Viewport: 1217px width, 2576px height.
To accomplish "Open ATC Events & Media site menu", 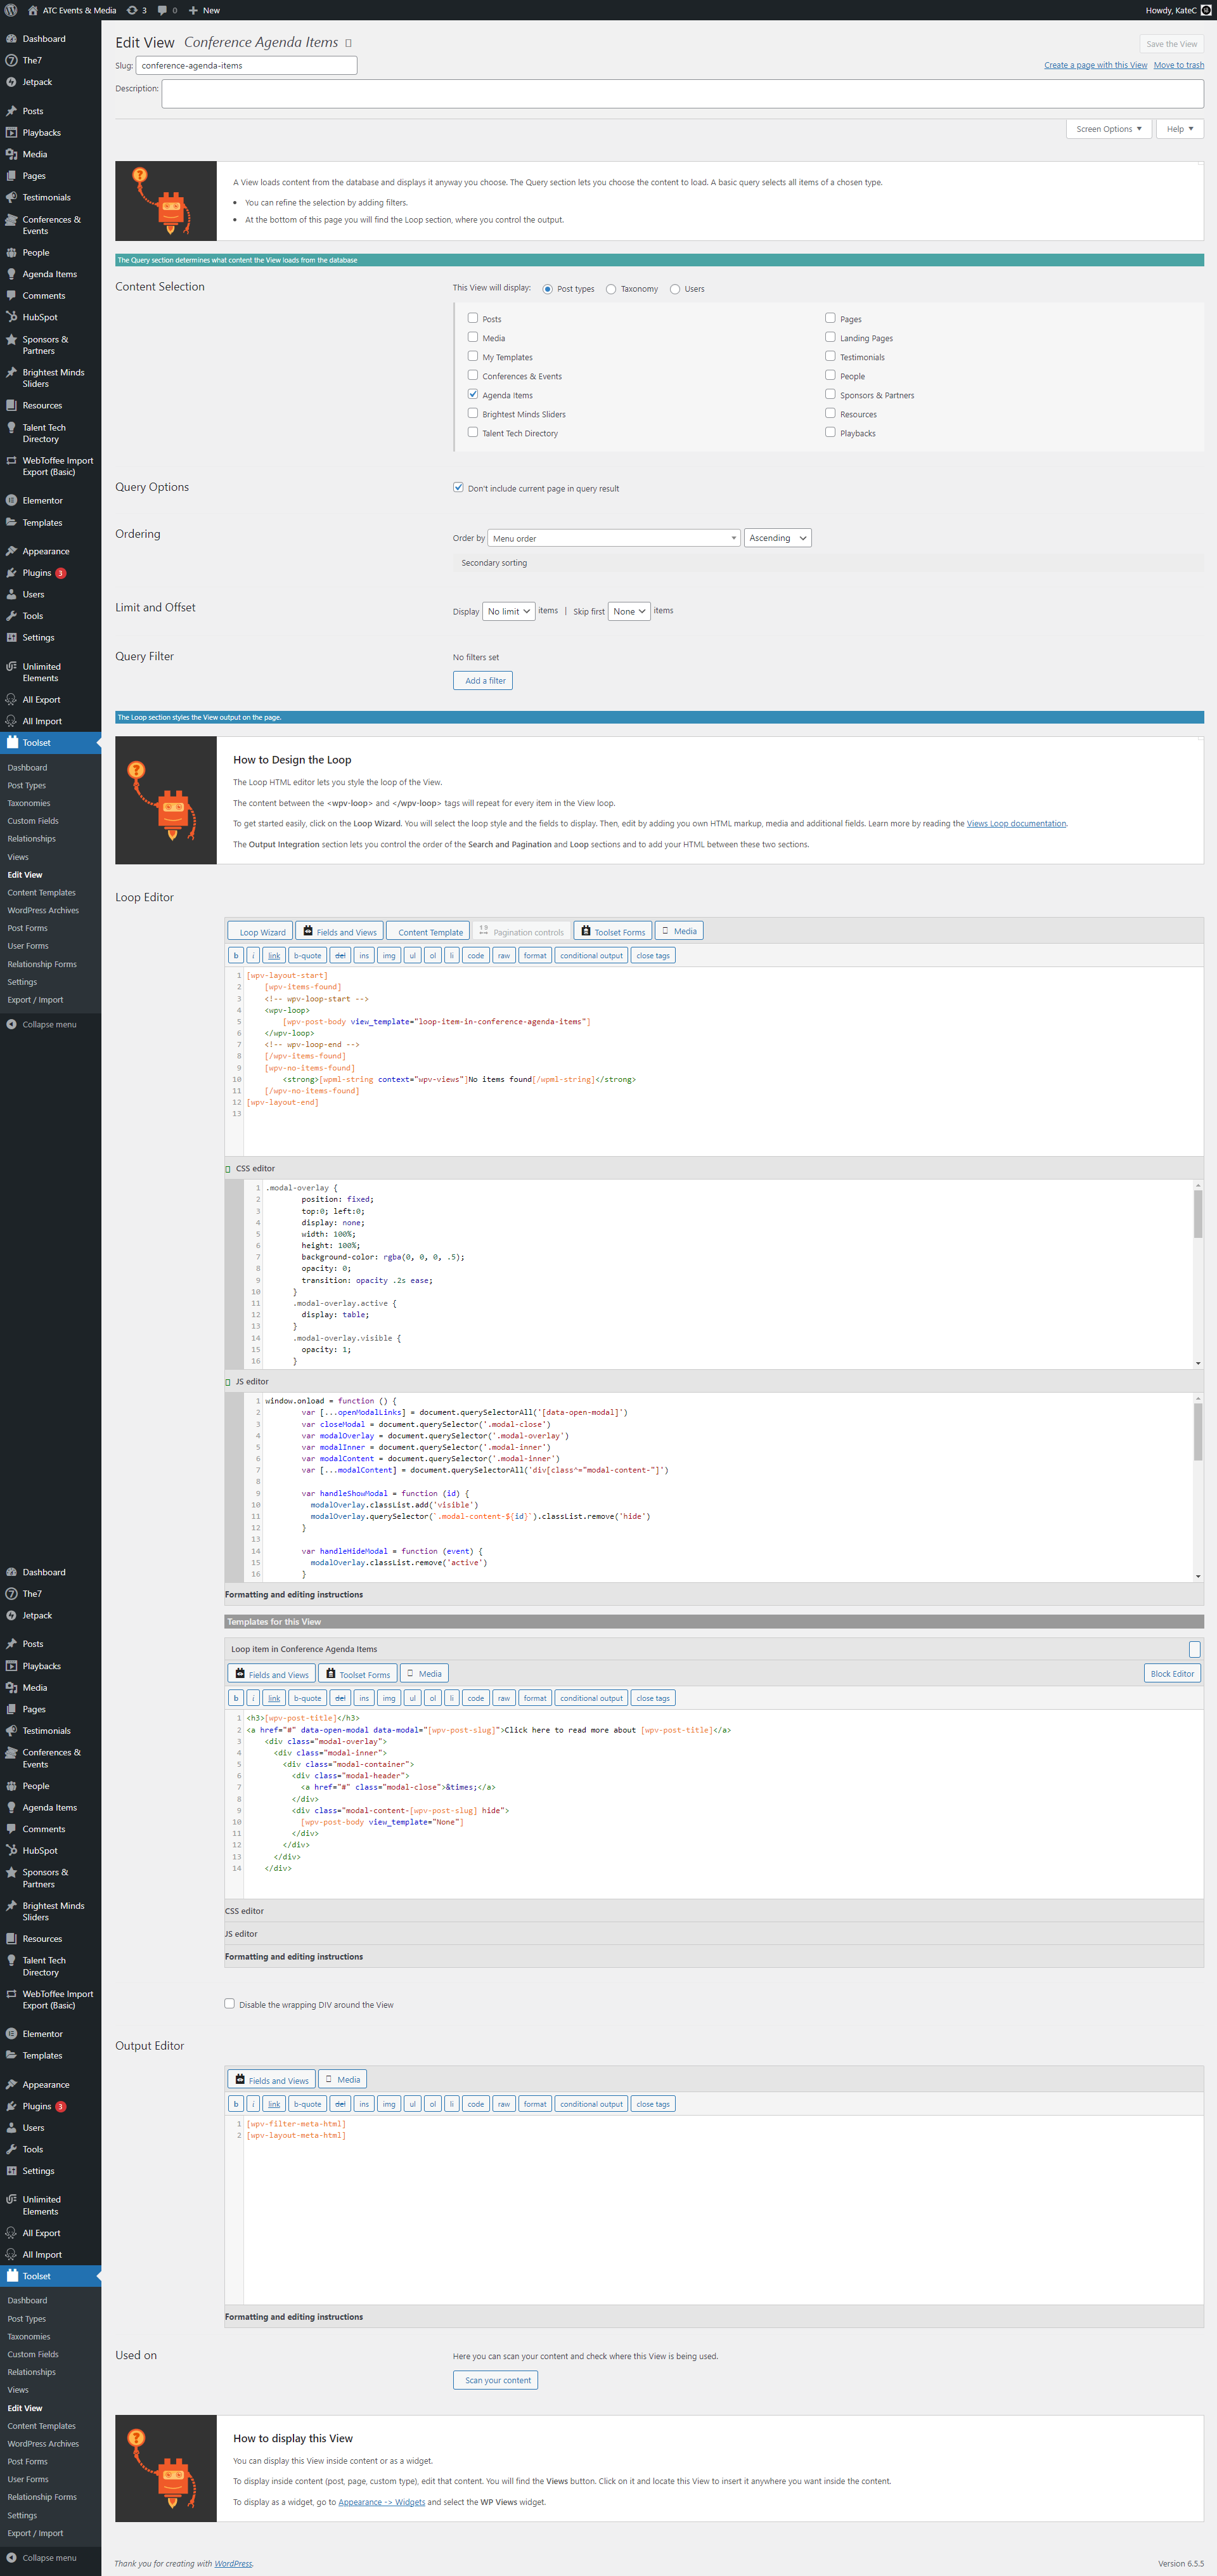I will pos(72,10).
